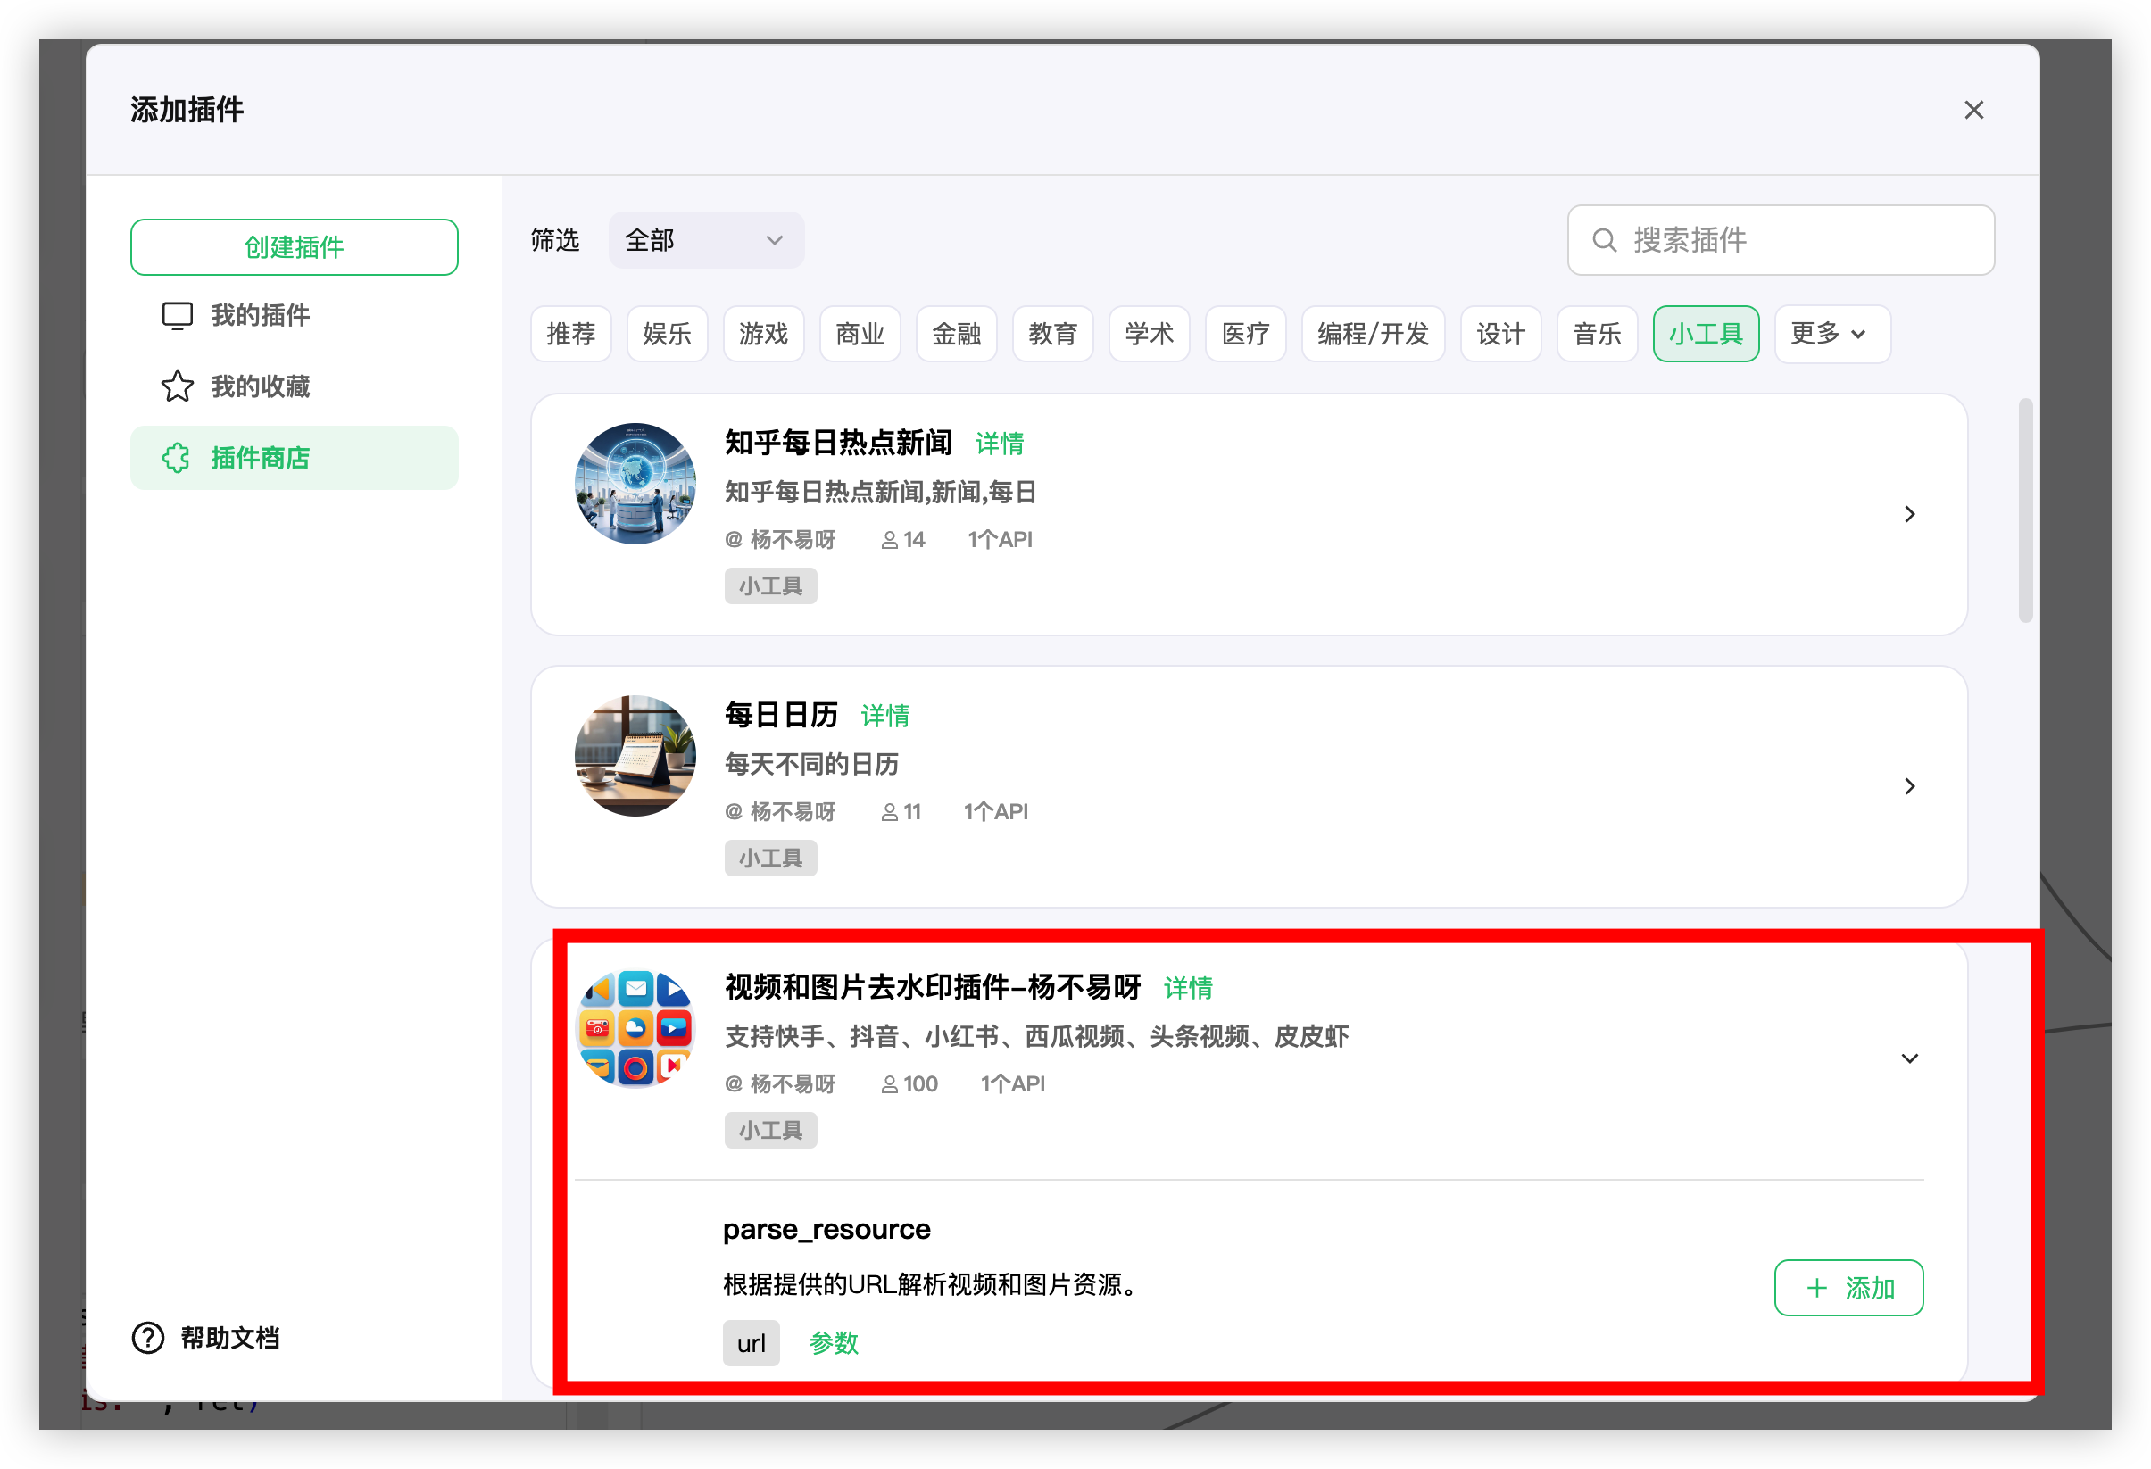Open 详情 link for 每日日历
Screen dimensions: 2151x1469
[884, 716]
